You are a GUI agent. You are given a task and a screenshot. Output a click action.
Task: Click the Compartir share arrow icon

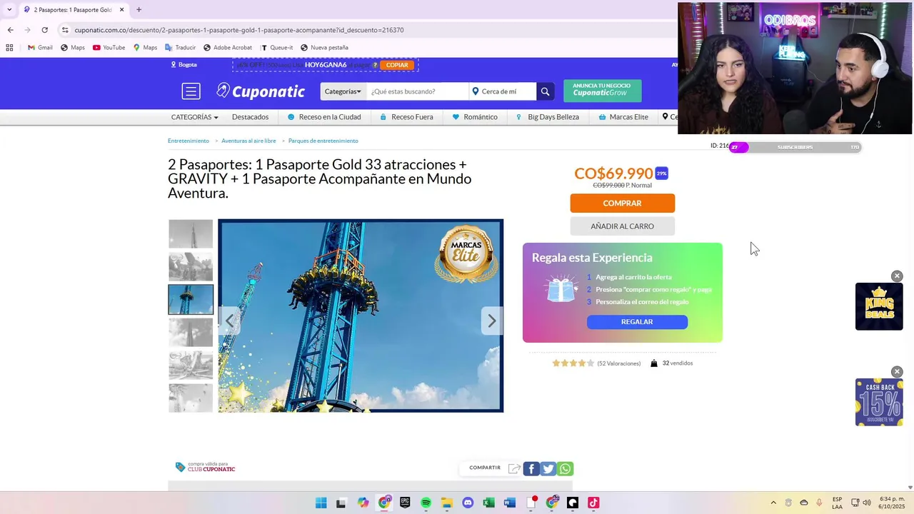pyautogui.click(x=514, y=468)
